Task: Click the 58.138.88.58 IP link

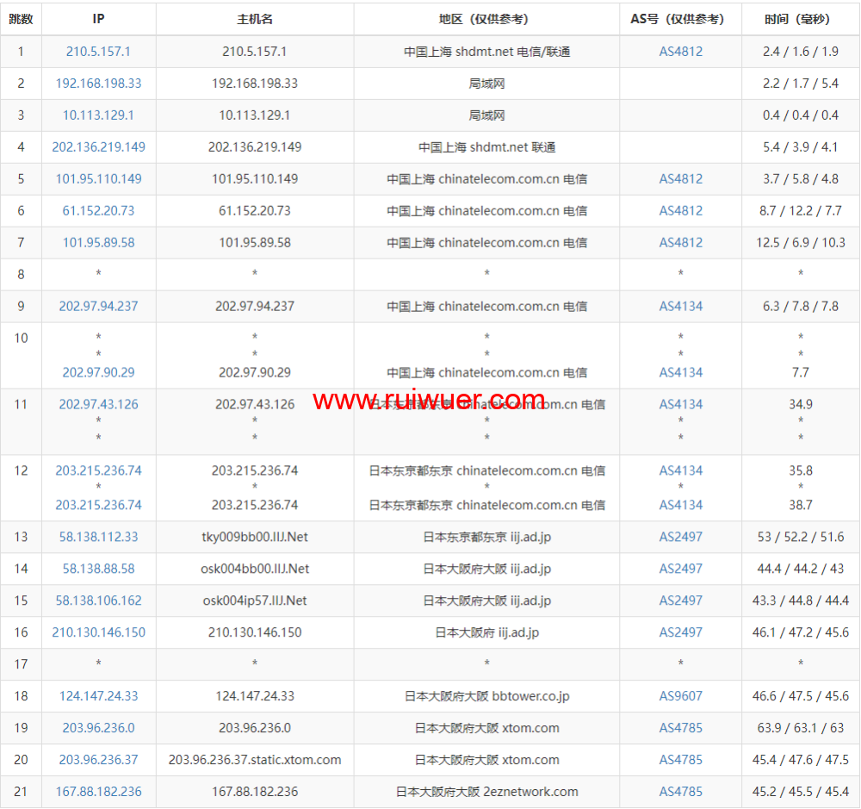Action: tap(98, 569)
